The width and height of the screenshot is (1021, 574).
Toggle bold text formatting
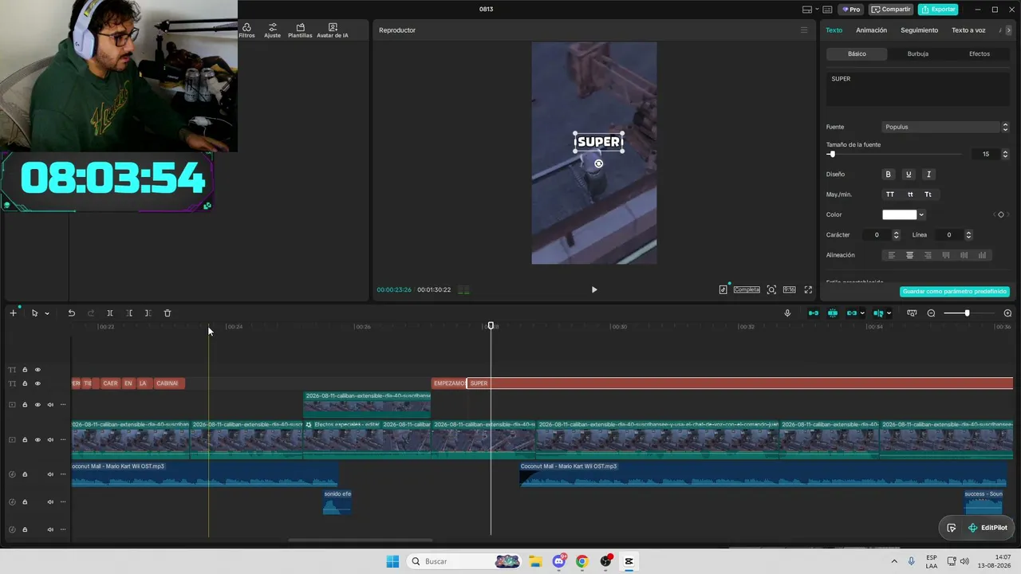point(888,174)
